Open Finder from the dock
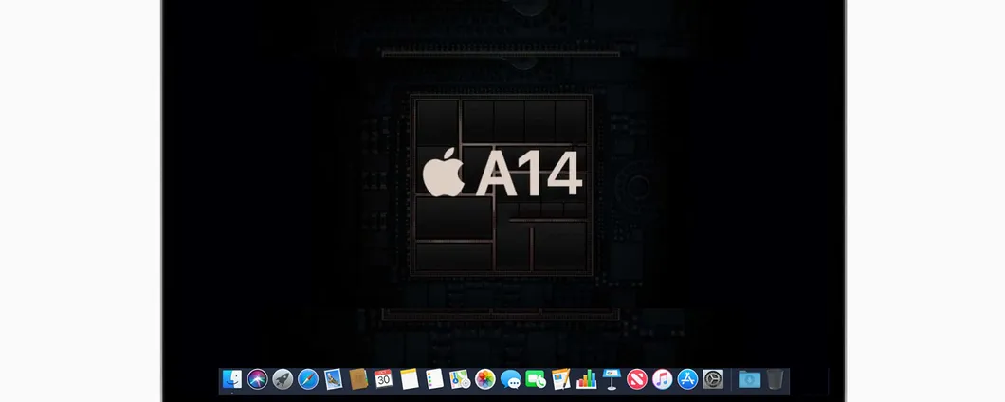 232,379
